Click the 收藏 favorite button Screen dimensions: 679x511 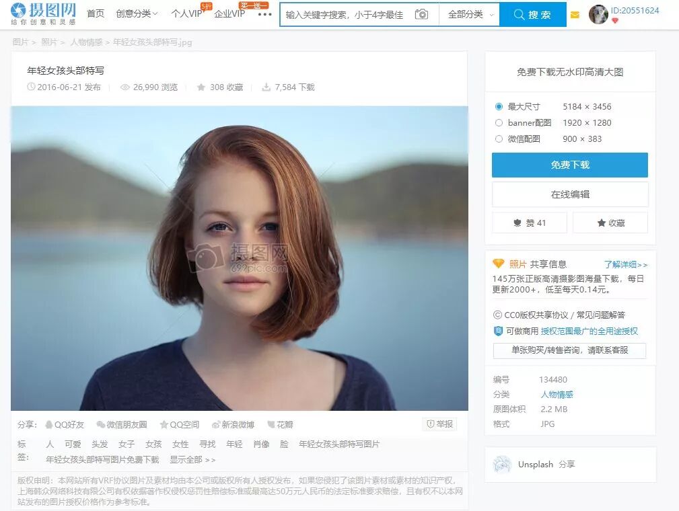(x=610, y=223)
